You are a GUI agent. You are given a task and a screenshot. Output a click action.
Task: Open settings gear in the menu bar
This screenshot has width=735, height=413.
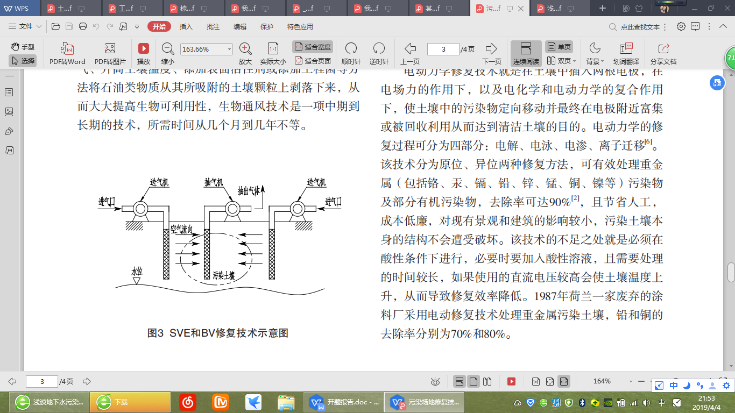tap(681, 26)
